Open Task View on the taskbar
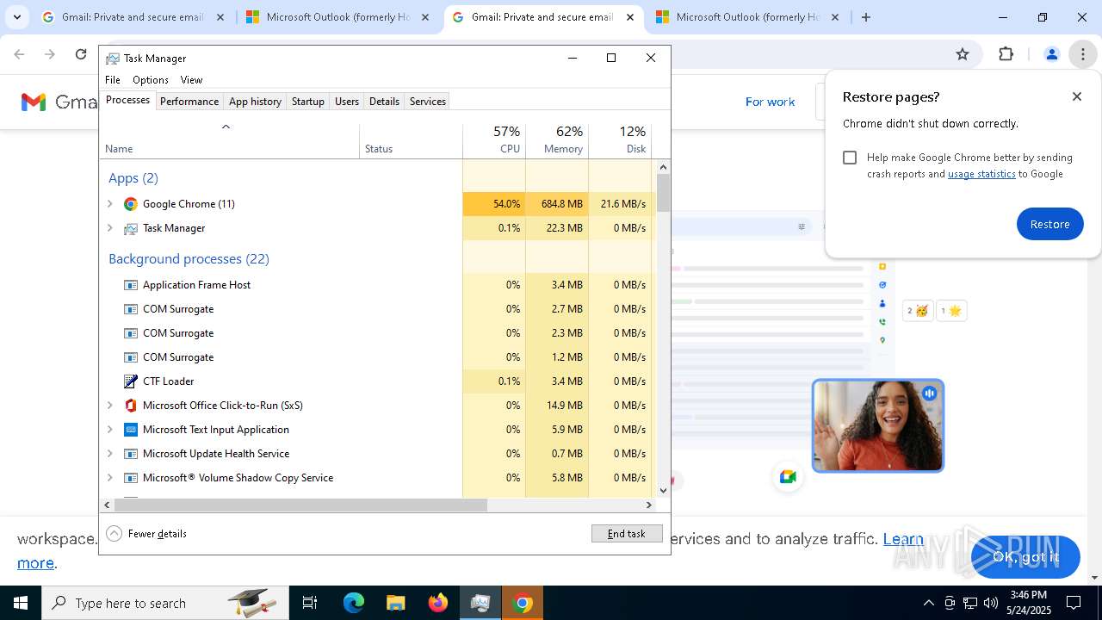 click(x=310, y=603)
